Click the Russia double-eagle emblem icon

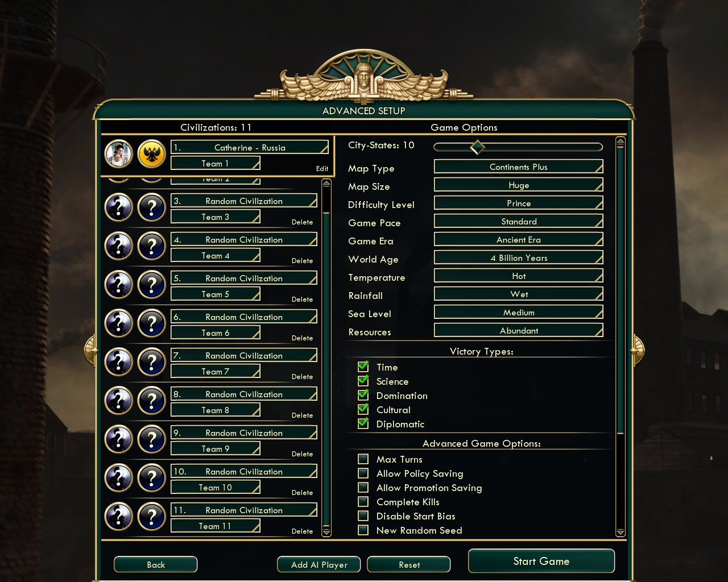[x=152, y=153]
